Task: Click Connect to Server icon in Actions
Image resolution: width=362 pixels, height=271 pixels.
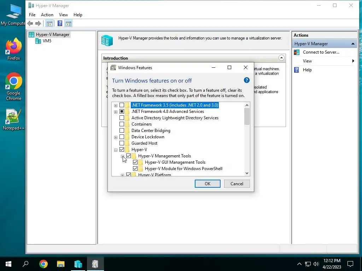Action: tap(297, 52)
